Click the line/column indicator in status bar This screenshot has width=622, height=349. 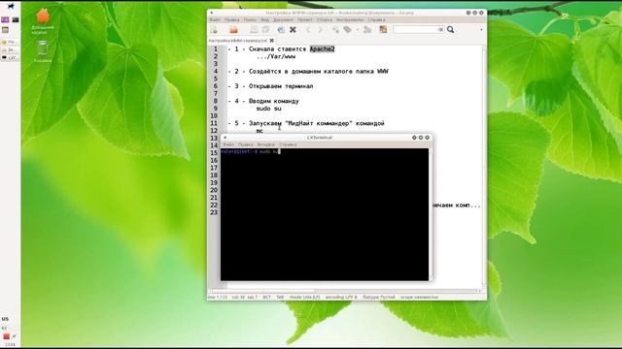pos(233,298)
